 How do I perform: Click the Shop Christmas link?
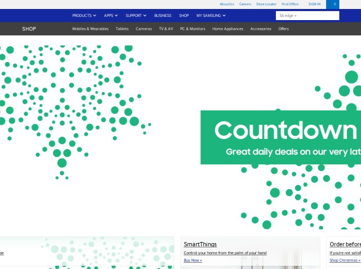coord(345,260)
